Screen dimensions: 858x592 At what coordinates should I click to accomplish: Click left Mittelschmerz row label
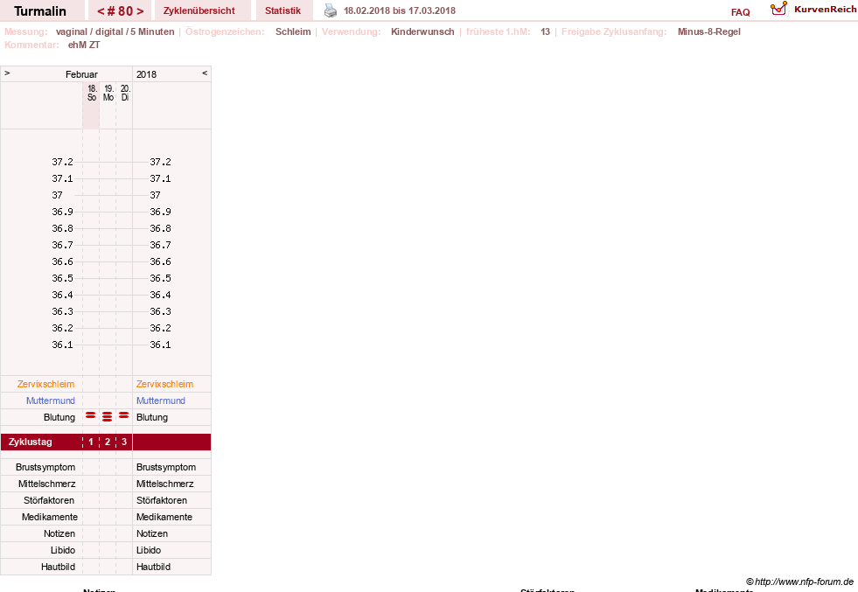coord(47,484)
